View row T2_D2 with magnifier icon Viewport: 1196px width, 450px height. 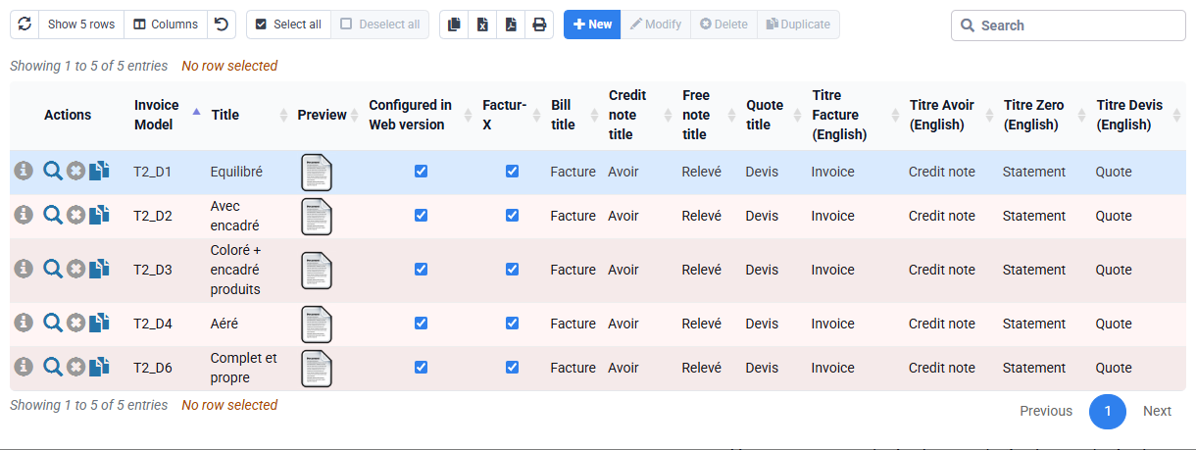[x=53, y=215]
